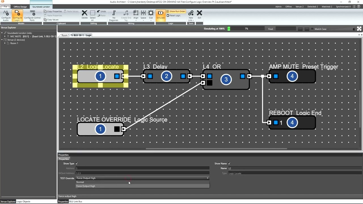The image size is (363, 204).
Task: Switch to Logic Objects tab
Action: [23, 201]
